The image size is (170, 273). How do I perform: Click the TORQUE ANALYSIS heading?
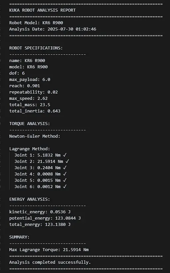(x=30, y=123)
